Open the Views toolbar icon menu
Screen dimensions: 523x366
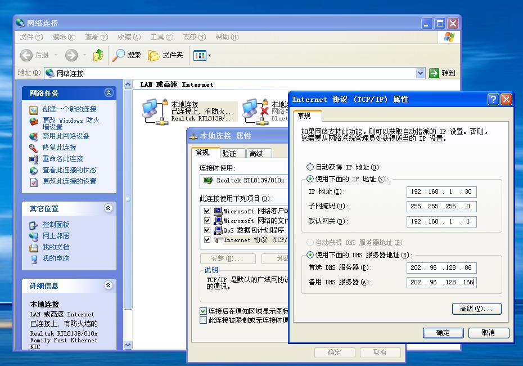click(202, 55)
